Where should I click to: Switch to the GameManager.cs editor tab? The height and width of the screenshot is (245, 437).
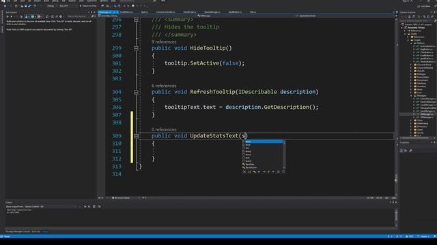tap(212, 12)
